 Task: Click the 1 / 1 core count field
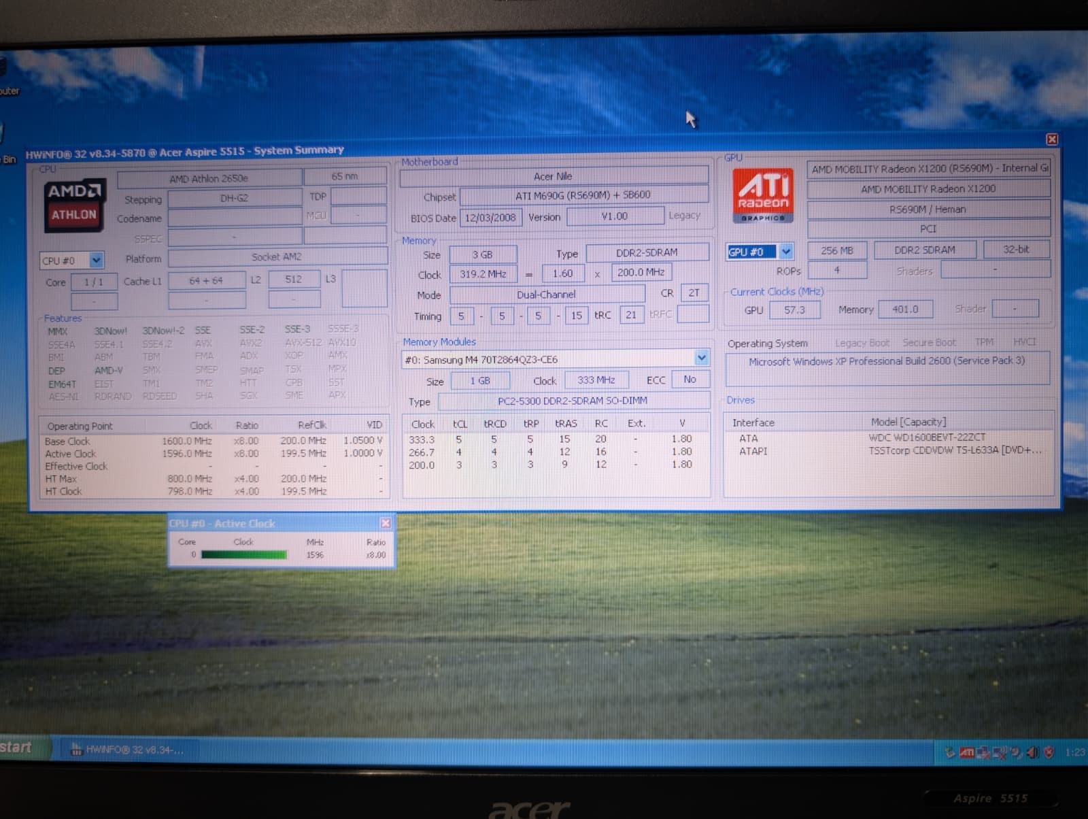(x=94, y=282)
